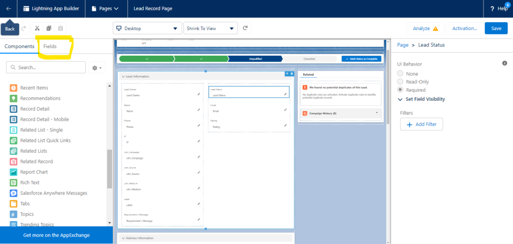
Task: Click the redo arrow icon
Action: pos(24,29)
